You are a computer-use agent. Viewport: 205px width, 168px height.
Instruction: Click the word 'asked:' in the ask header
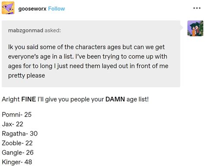[53, 30]
